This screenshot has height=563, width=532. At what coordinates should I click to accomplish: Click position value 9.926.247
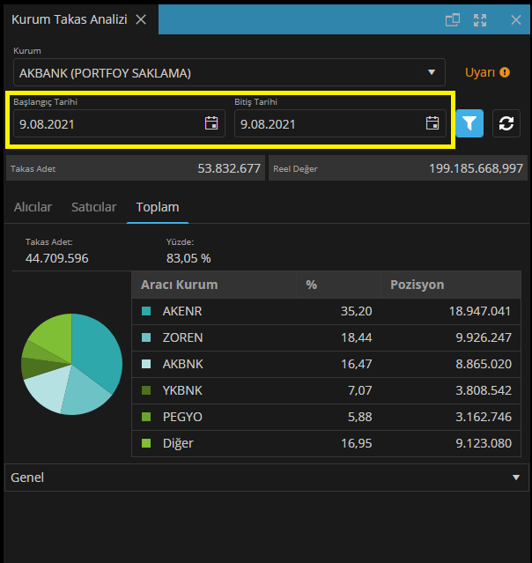point(484,337)
